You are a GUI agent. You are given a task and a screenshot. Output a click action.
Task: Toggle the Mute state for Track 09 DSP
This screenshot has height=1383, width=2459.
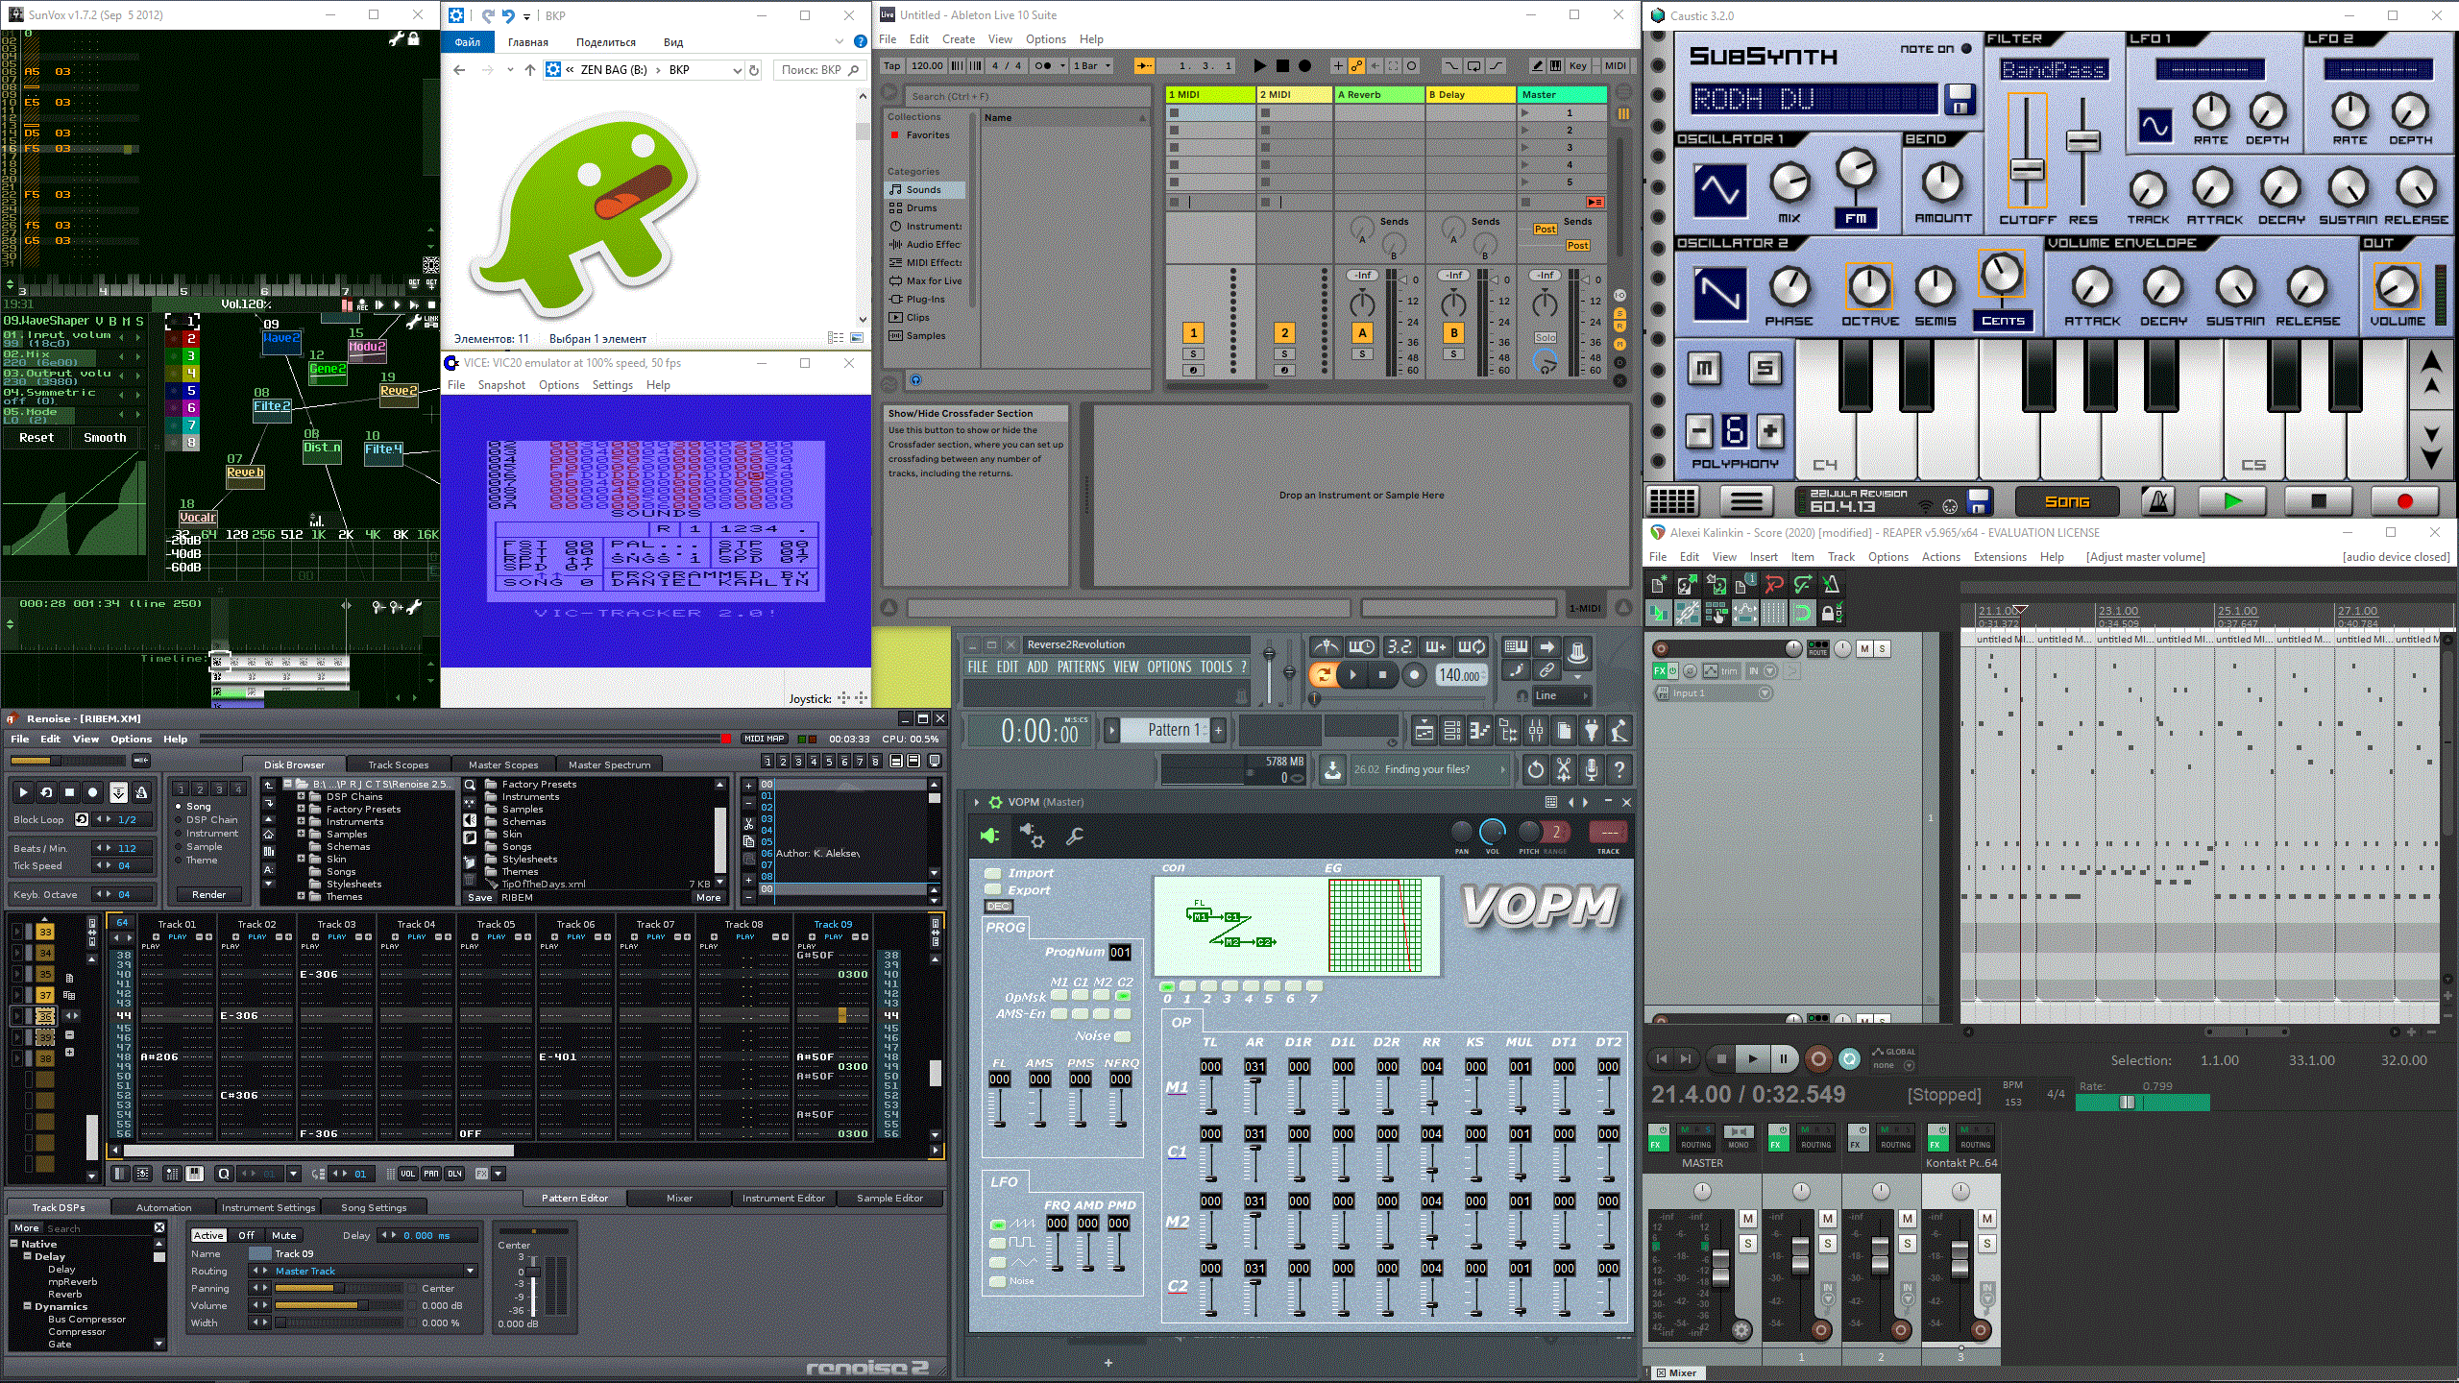[283, 1235]
